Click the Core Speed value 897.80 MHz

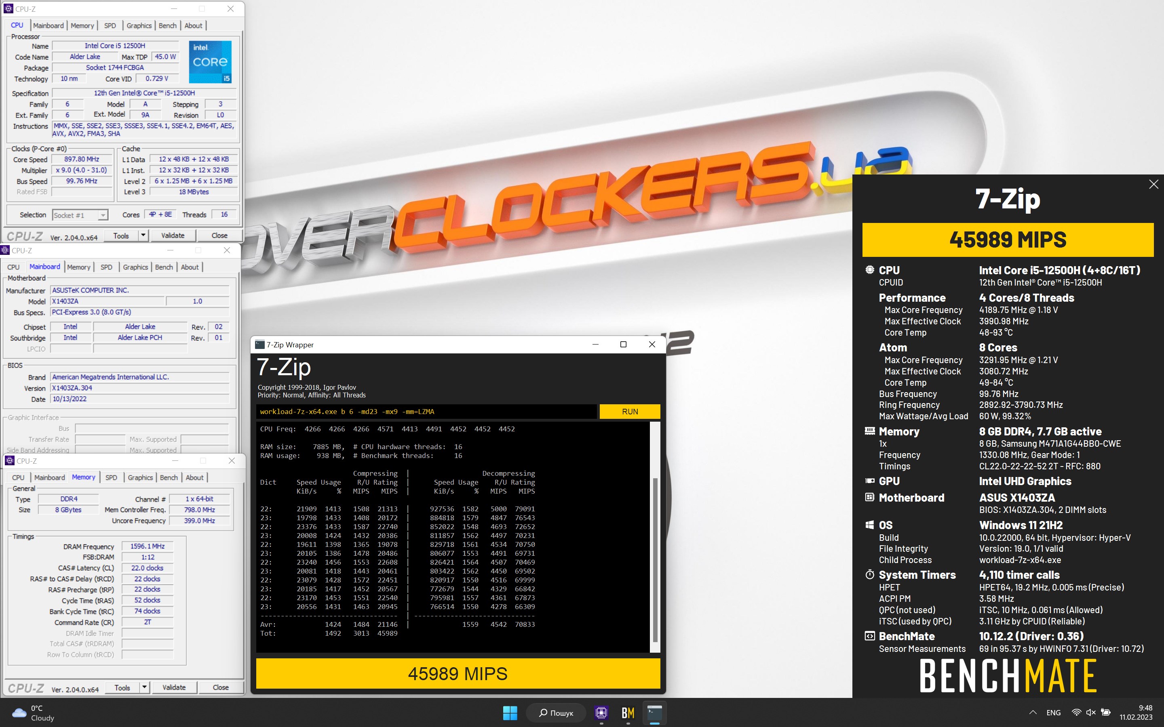point(82,159)
